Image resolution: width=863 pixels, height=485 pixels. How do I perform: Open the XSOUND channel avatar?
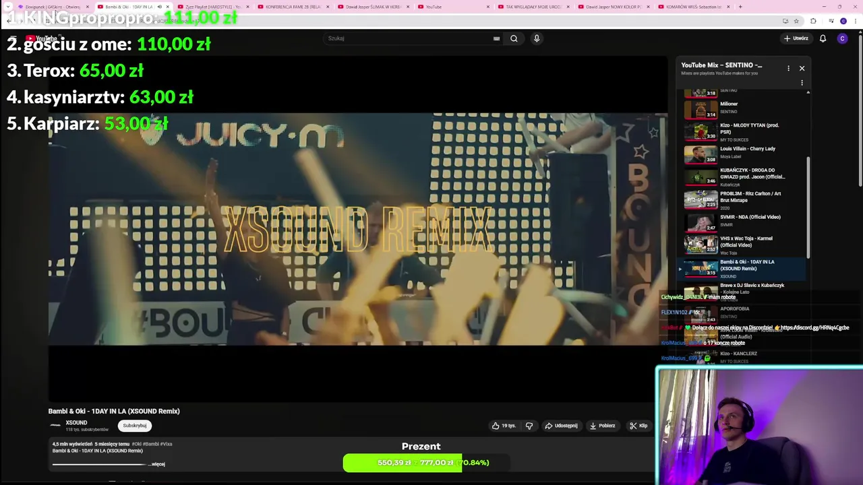pos(55,425)
